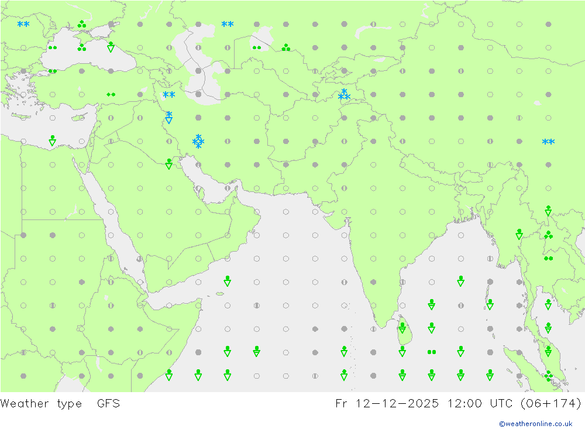The height and width of the screenshot is (429, 585).
Task: Click the raindrop symbol over Singapore
Action: (x=549, y=376)
